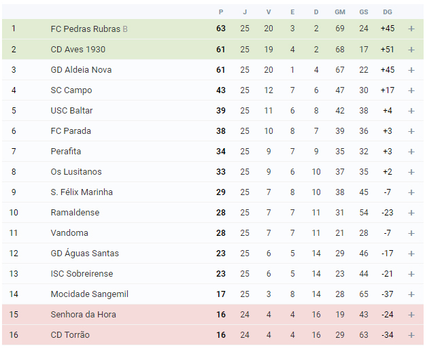Viewport: 427px width, 348px height.
Task: Click the ISC Sobreirense team name
Action: pyautogui.click(x=82, y=274)
